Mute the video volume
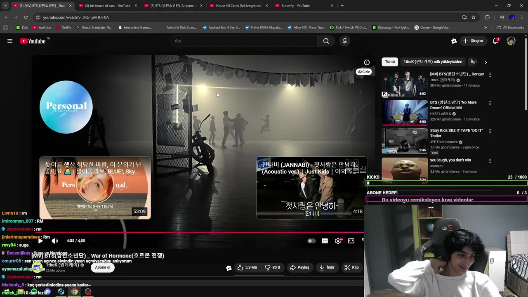 point(54,241)
